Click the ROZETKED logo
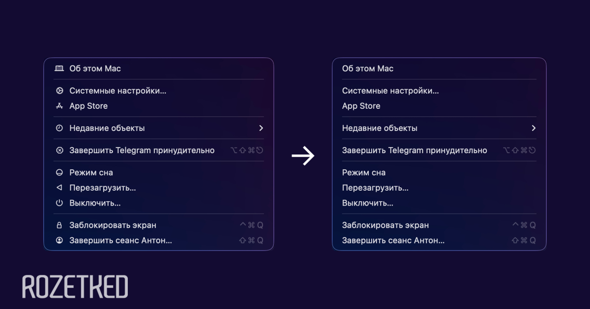 (75, 287)
